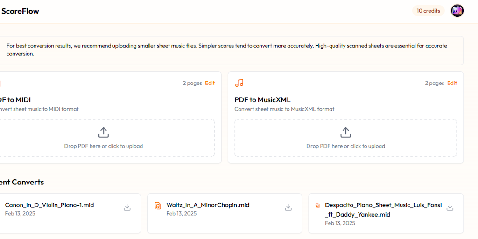
Task: Select the PDF to MusicXML heading
Action: 262,99
